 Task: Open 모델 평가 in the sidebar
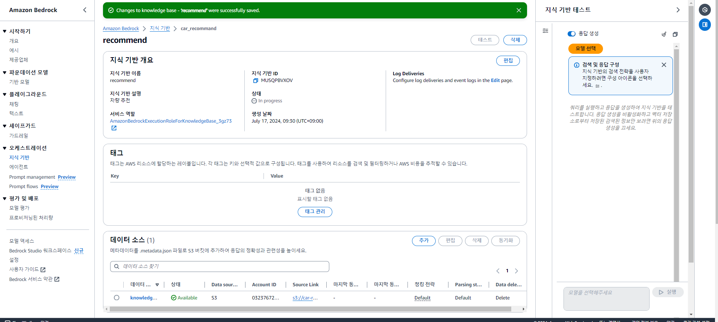(x=19, y=208)
